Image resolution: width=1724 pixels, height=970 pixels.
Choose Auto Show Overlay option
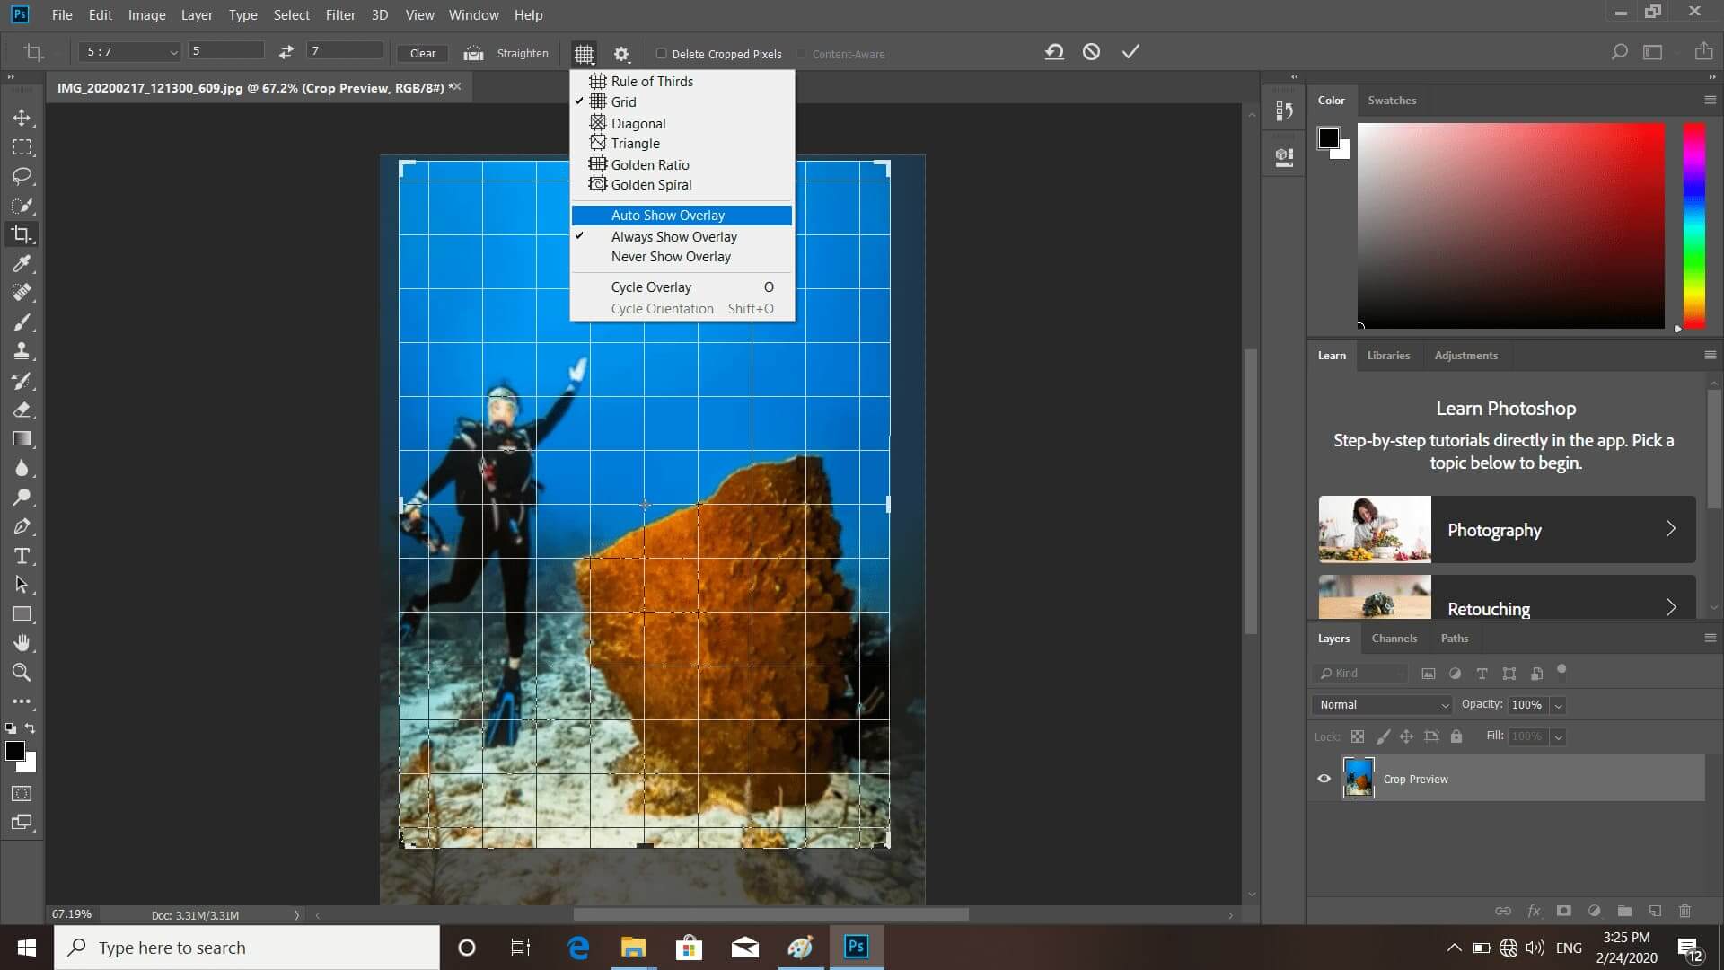(682, 216)
